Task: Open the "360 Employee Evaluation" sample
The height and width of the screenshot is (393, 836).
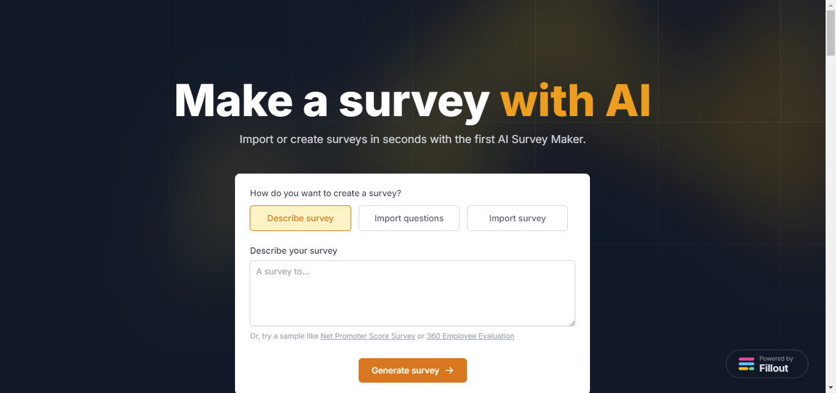Action: coord(470,336)
